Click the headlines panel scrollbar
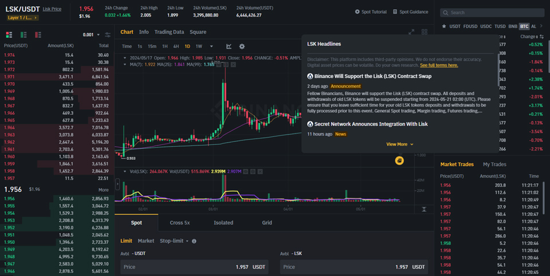550x276 pixels. (x=498, y=70)
